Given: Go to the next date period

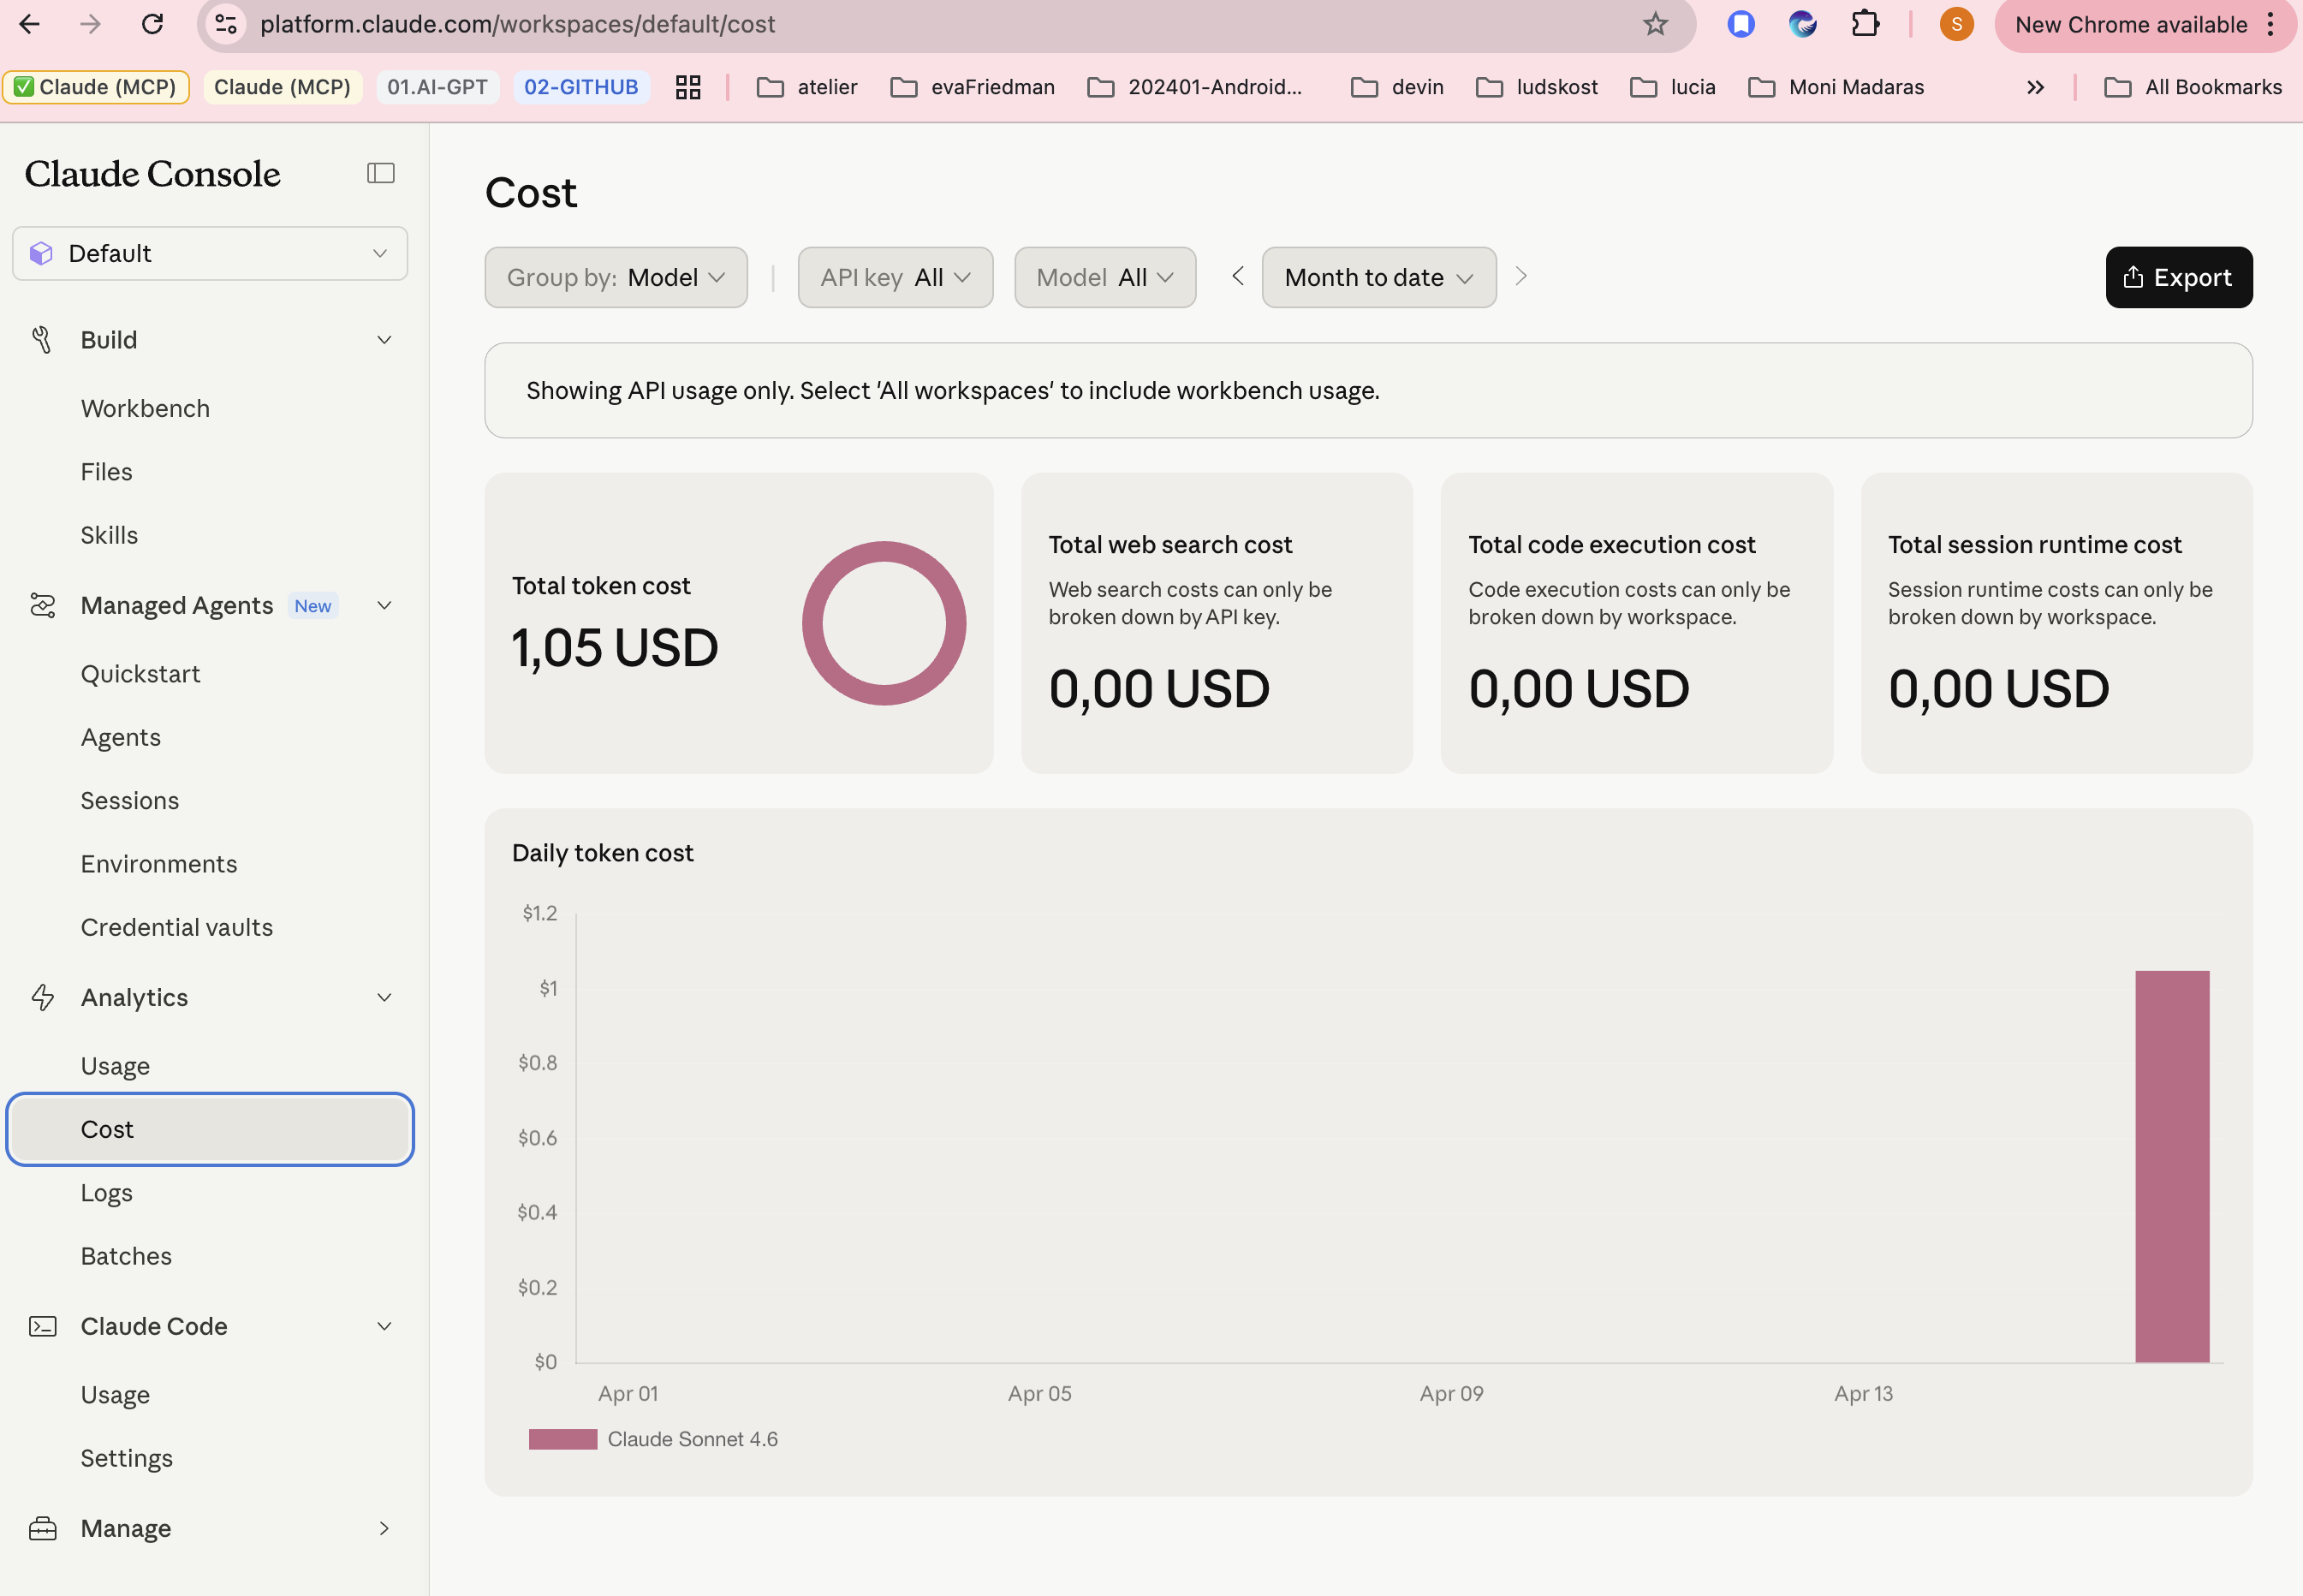Looking at the screenshot, I should 1521,277.
